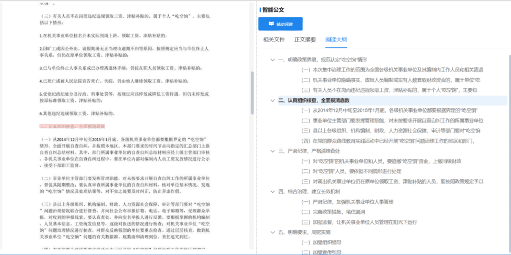Click highlighted heading 认真组织核查 in document
The width and height of the screenshot is (511, 255).
[72, 126]
